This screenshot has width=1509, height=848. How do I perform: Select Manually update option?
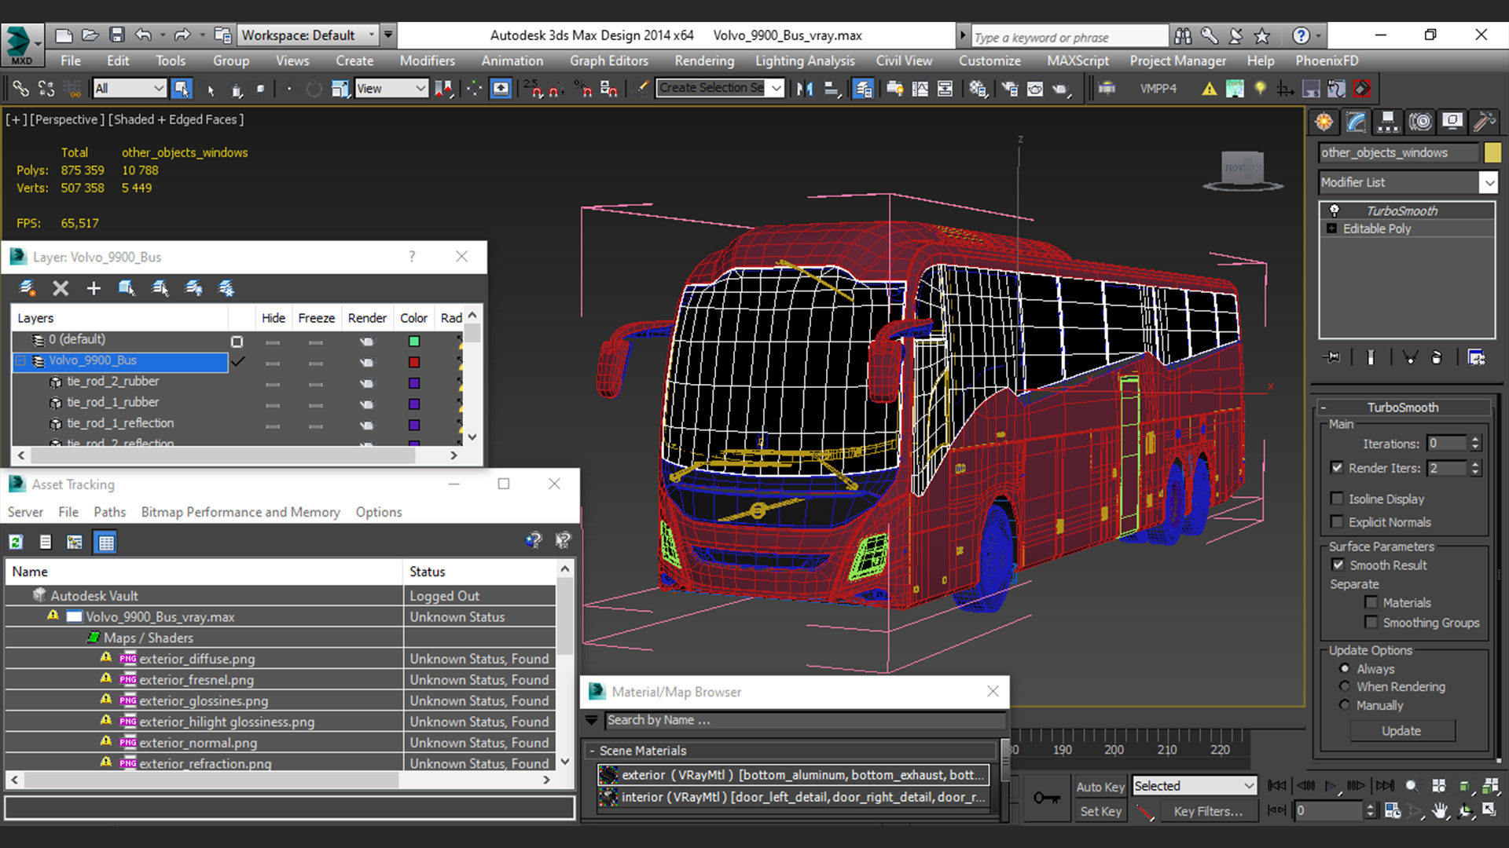click(x=1345, y=704)
